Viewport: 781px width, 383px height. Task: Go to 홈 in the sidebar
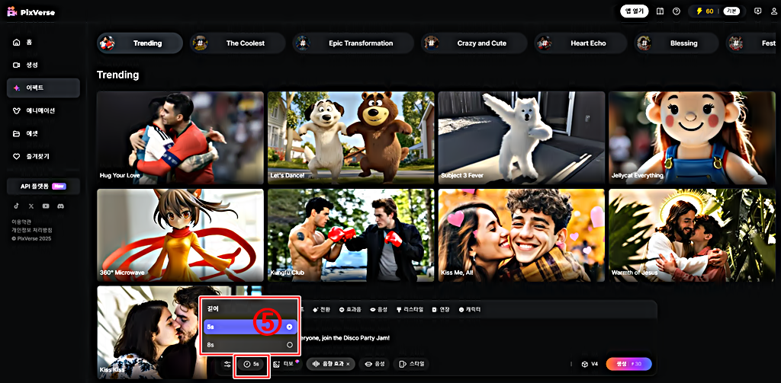pyautogui.click(x=43, y=43)
